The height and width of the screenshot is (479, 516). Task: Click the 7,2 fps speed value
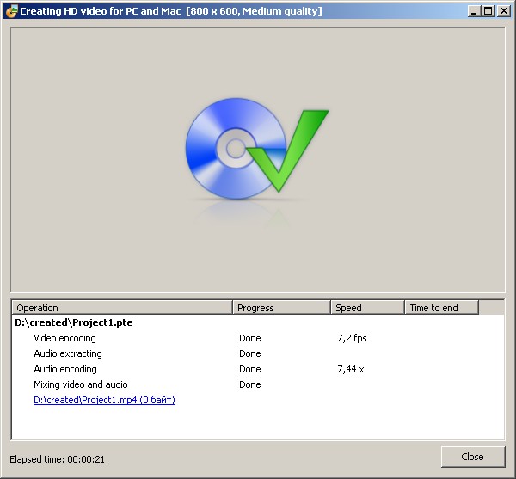[352, 338]
